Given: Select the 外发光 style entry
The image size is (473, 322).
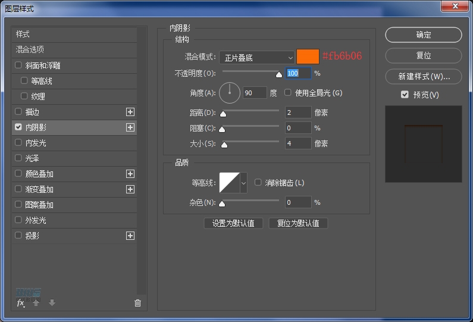Looking at the screenshot, I should 36,220.
